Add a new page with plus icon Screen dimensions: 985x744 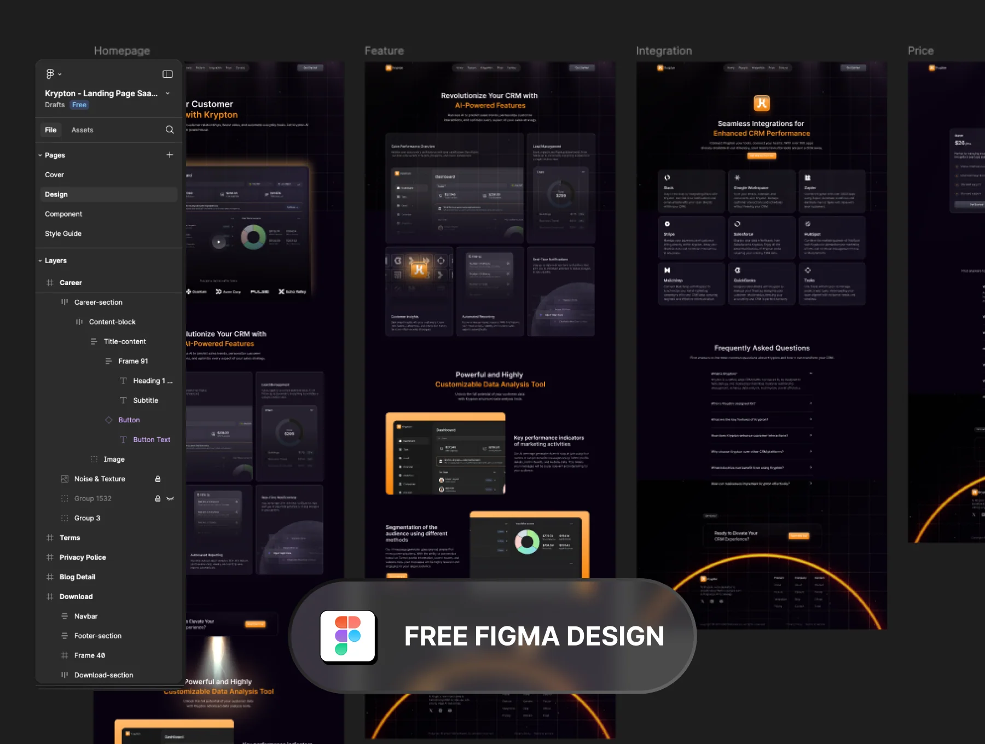point(170,155)
